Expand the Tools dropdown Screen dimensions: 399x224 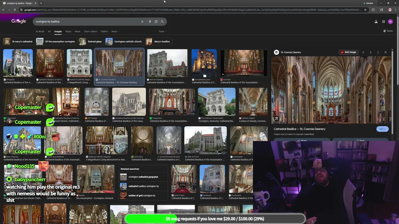click(x=162, y=31)
